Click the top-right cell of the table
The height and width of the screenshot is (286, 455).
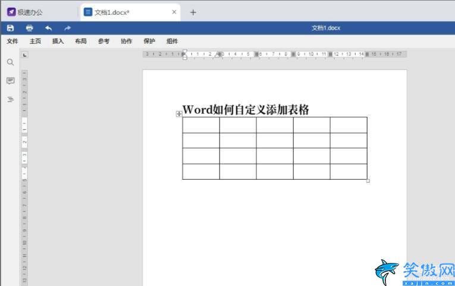349,125
